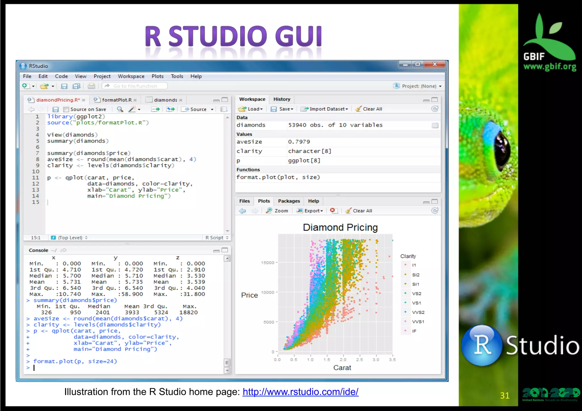Minimize the source editor pane

pos(216,100)
